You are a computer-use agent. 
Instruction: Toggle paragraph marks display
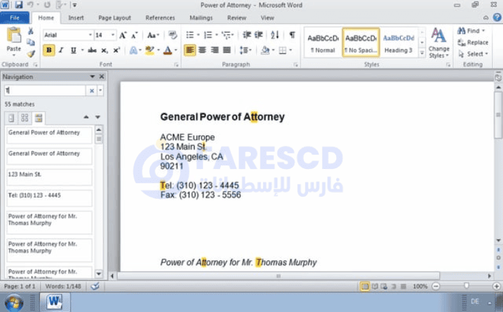click(292, 35)
